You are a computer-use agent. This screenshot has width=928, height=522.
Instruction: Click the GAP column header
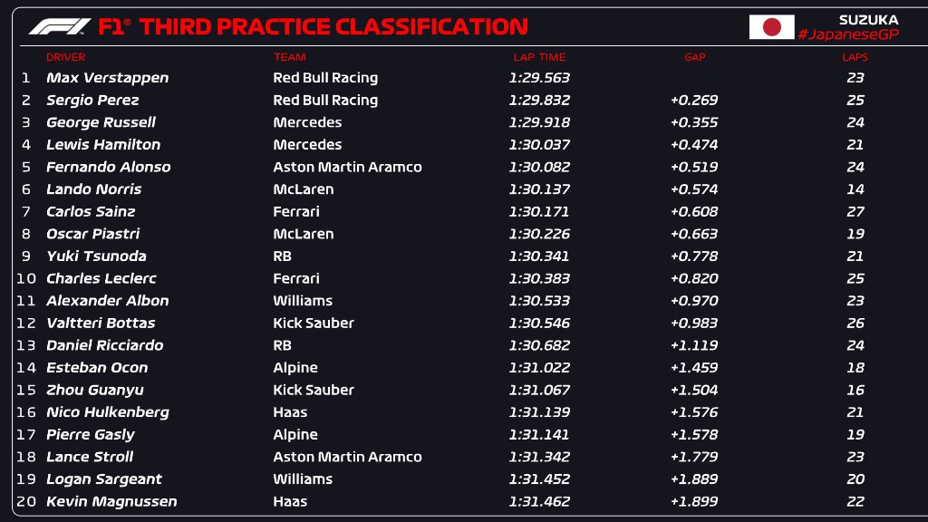(694, 57)
